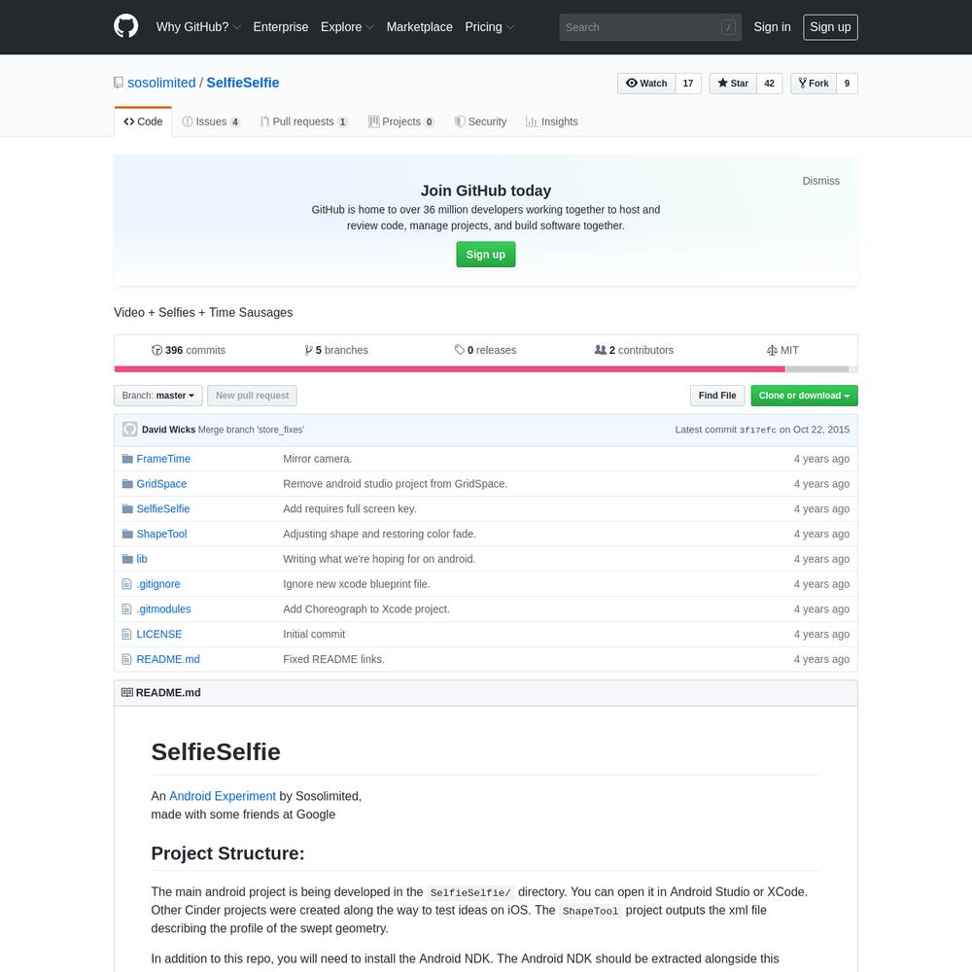Open the FrameTime folder icon
Screen dimensions: 972x972
[x=127, y=459]
